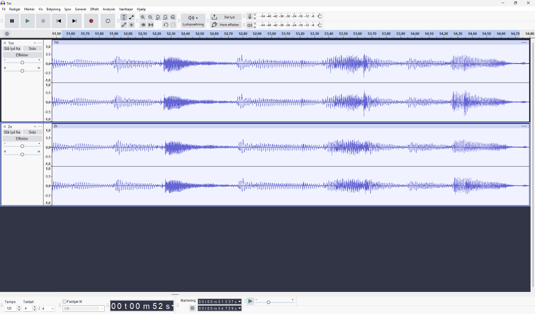Adjust the 2x track gain slider
Viewport: 535px width, 314px height.
pyautogui.click(x=22, y=146)
